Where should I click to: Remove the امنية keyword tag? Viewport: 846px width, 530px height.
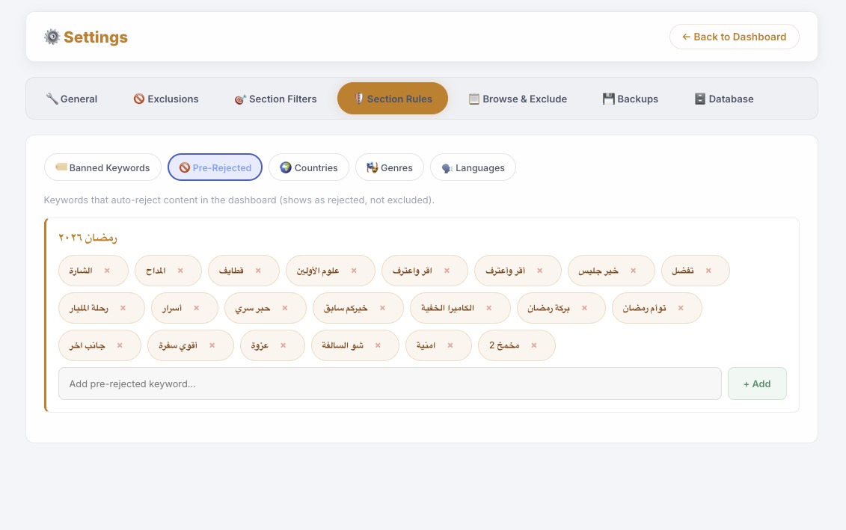pos(450,345)
